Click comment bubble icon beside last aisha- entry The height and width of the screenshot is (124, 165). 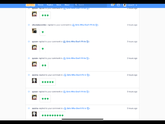click(x=29, y=108)
